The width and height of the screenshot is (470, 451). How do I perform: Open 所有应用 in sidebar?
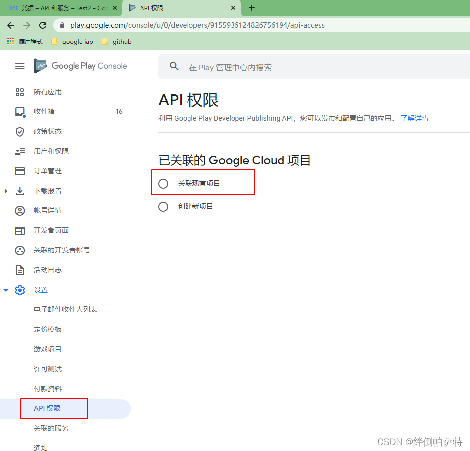coord(47,92)
